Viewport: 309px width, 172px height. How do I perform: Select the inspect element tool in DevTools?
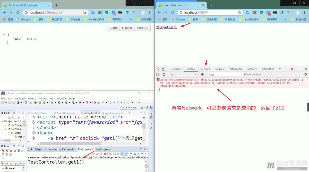(158, 69)
